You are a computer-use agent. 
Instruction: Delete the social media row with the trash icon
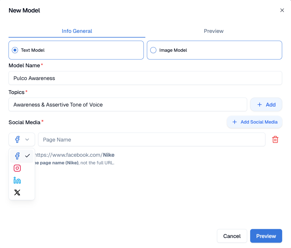point(275,139)
